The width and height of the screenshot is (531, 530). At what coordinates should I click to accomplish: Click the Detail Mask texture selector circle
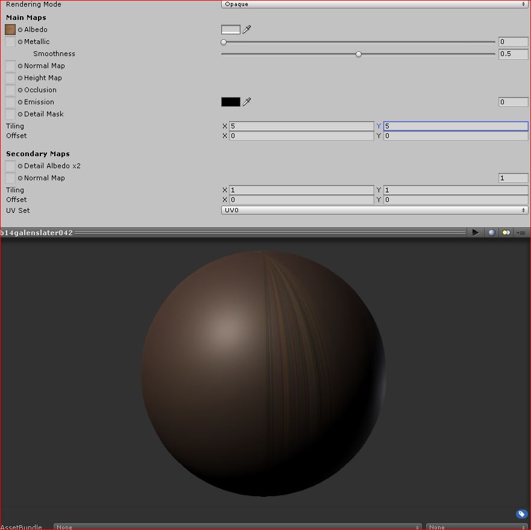pyautogui.click(x=20, y=114)
